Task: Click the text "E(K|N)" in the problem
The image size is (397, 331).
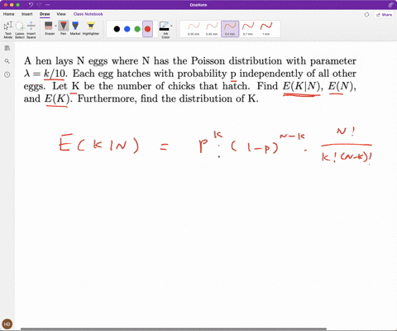Action: (x=302, y=86)
